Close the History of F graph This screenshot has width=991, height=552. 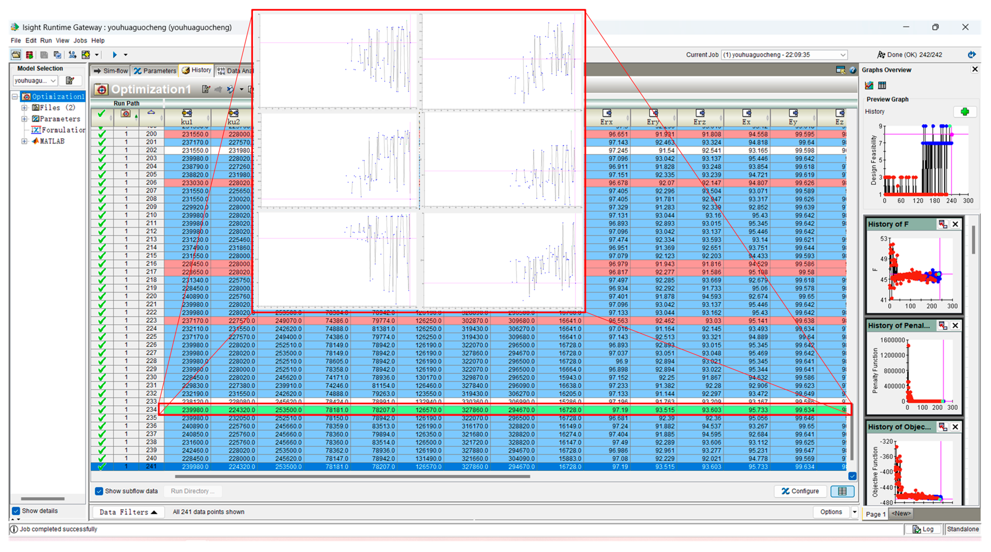(955, 224)
